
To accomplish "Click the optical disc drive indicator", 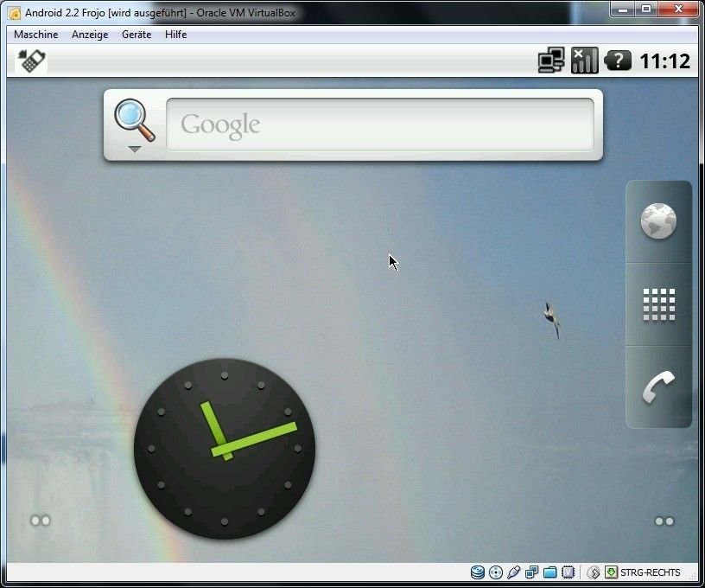I will pyautogui.click(x=495, y=572).
